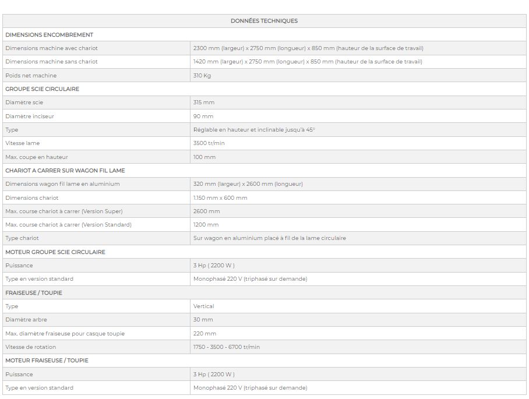Select the "1750 - 3500 - 6700 tr/min" value

click(x=227, y=347)
